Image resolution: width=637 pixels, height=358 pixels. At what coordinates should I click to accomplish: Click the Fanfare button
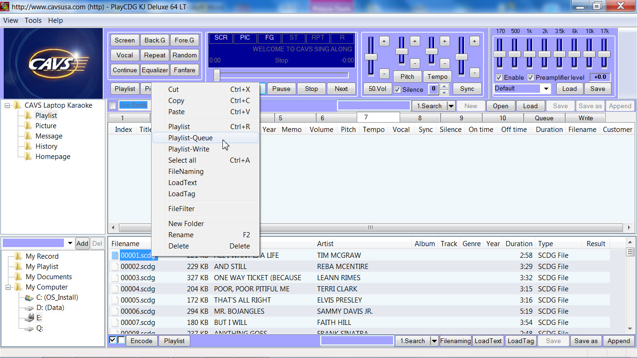(x=185, y=70)
